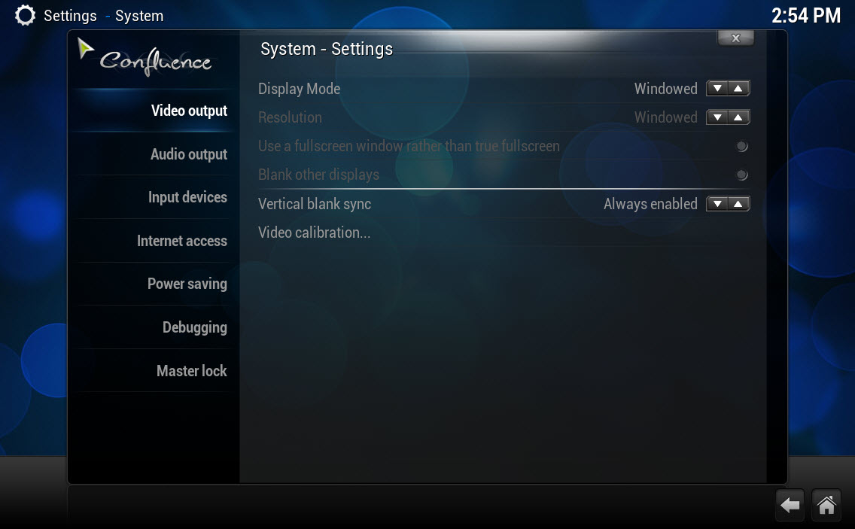
Task: Close the System Settings dialog
Action: (x=735, y=38)
